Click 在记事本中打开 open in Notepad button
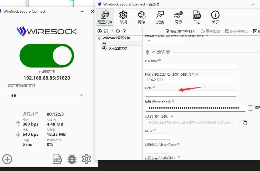This screenshot has height=171, width=260. 181,31
